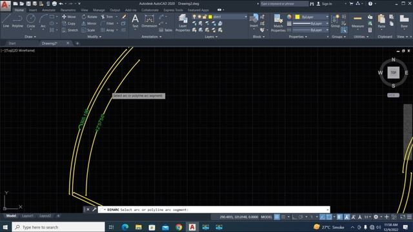Screen dimensions: 413x232
Task: Select the Circle tool
Action: coord(31,21)
